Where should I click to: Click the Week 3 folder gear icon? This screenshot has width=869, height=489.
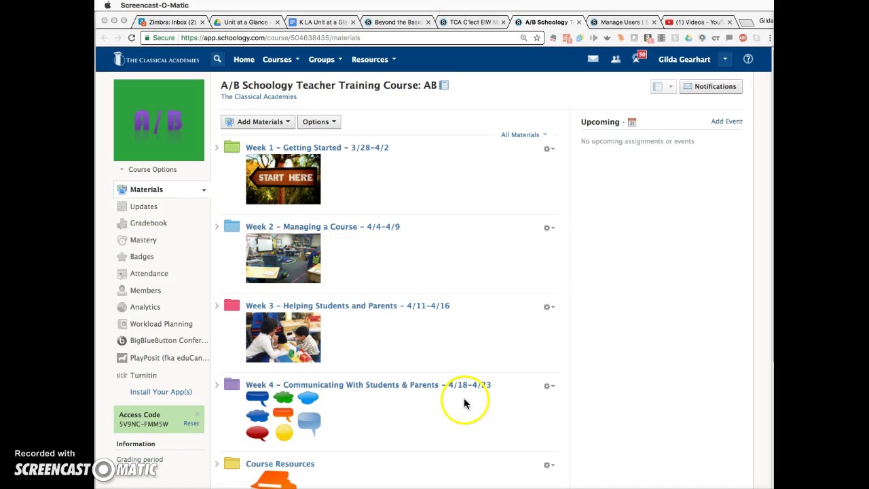pos(549,307)
